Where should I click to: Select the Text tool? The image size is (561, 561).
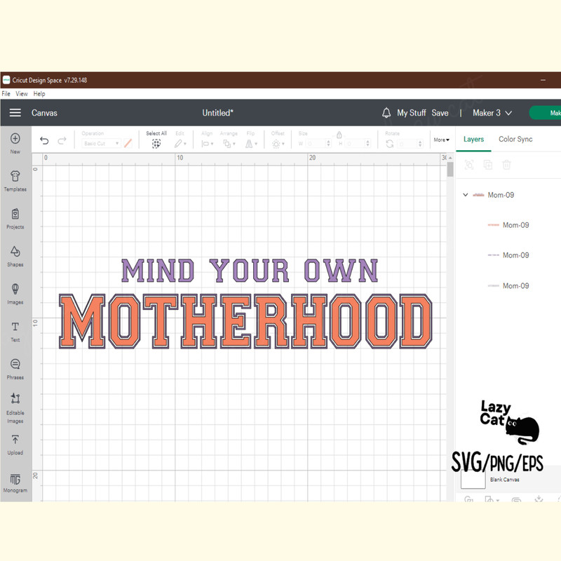(15, 330)
